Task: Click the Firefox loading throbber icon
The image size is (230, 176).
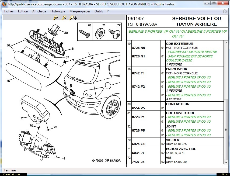Action: coord(225,11)
